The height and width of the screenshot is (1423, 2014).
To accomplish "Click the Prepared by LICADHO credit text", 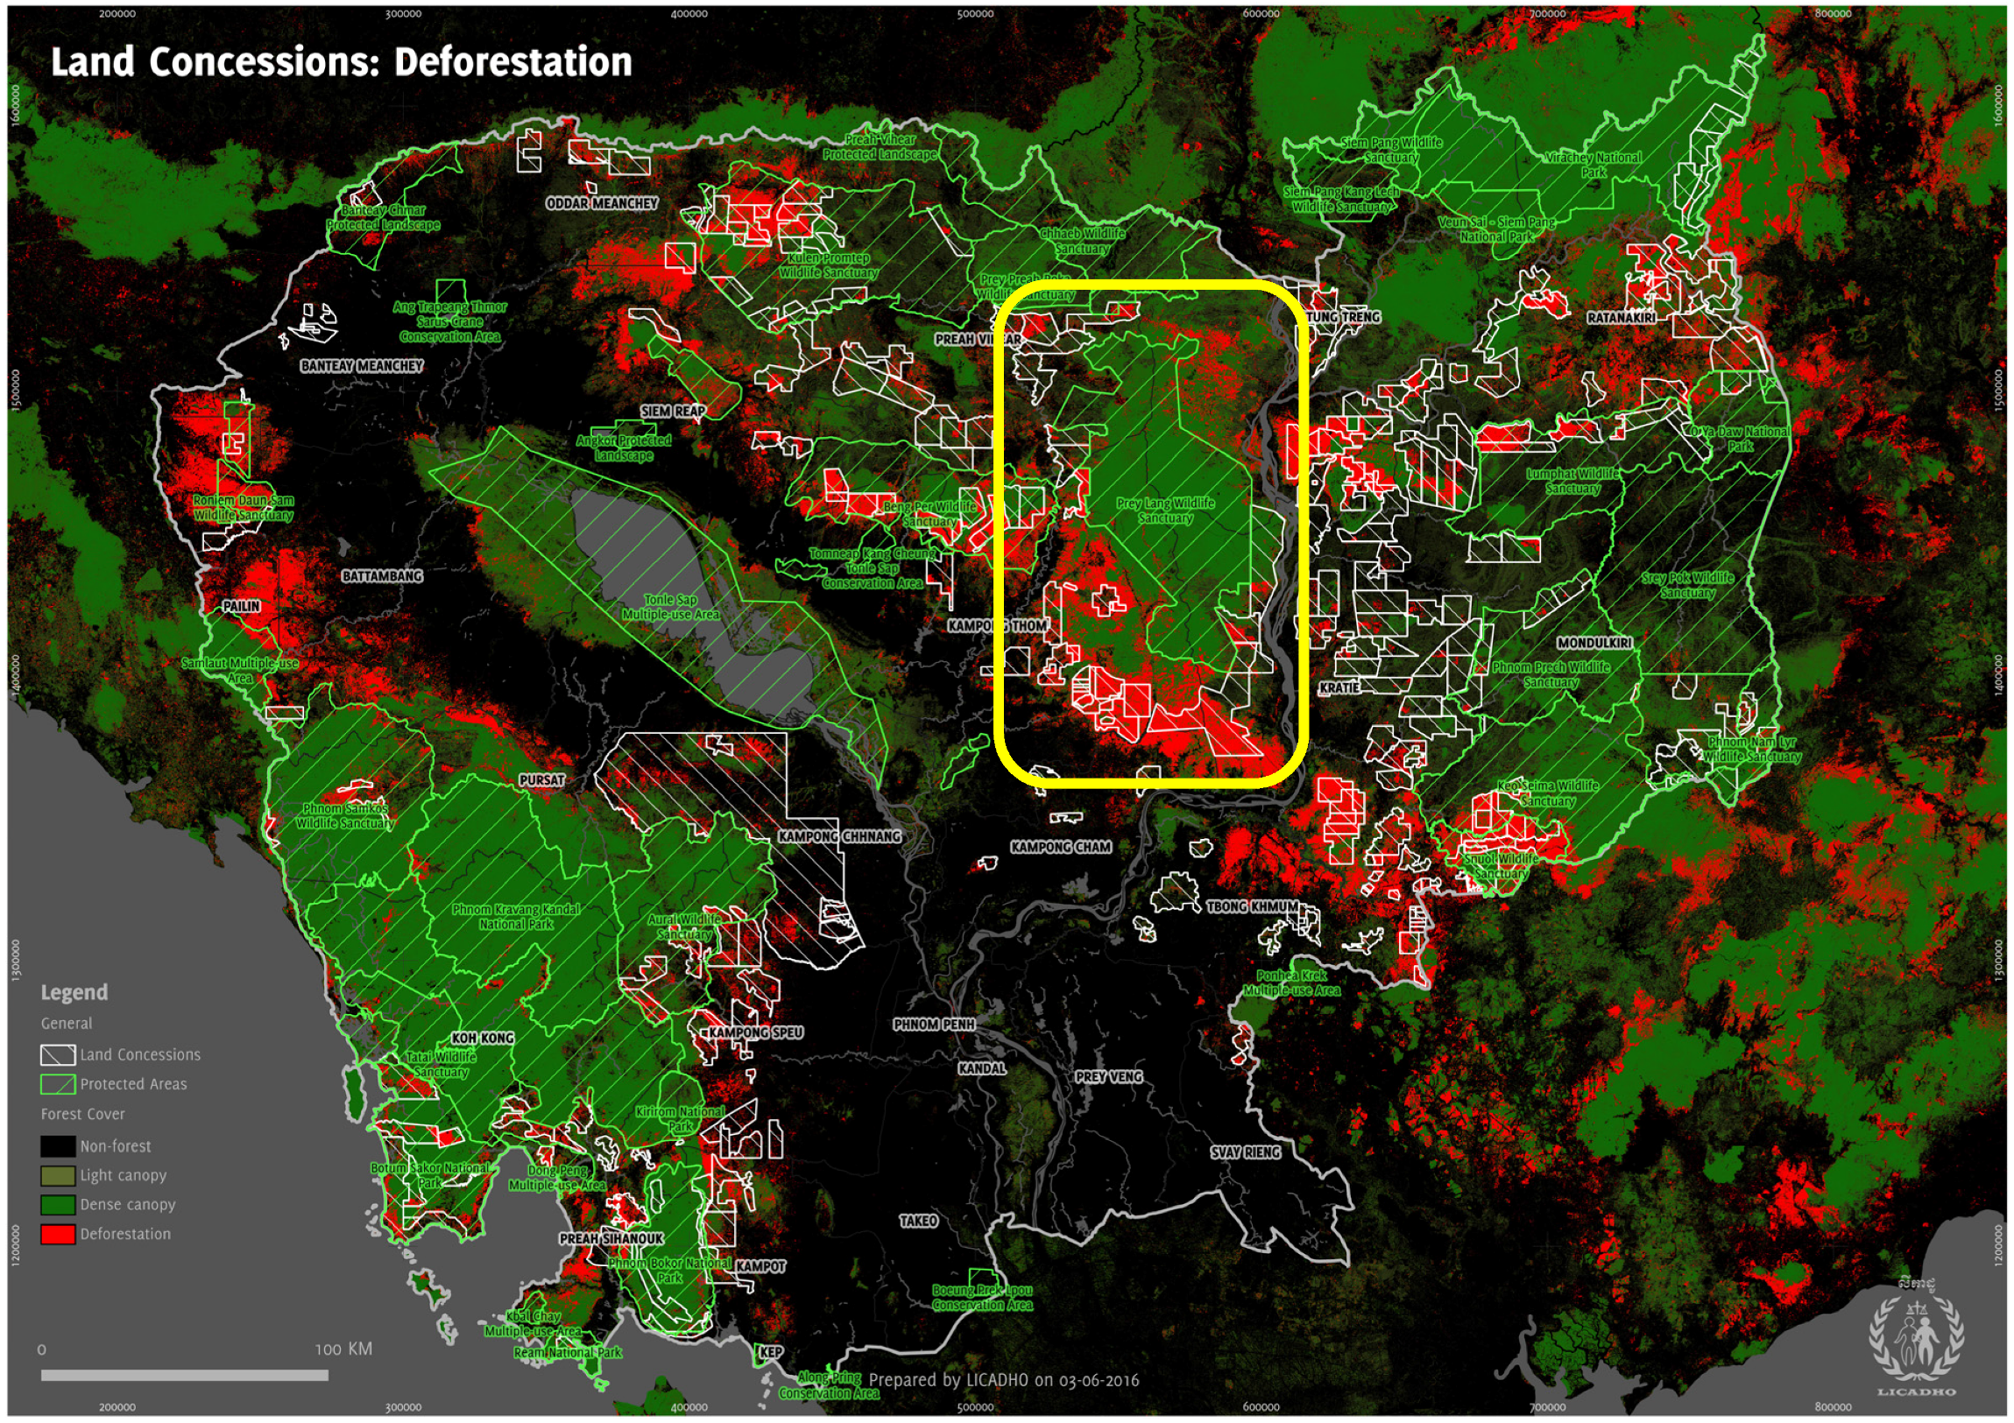I will pyautogui.click(x=1003, y=1380).
